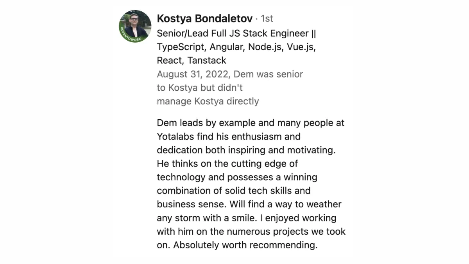Select 'technology and possesses a winning' line
This screenshot has height=264, width=469.
[237, 177]
